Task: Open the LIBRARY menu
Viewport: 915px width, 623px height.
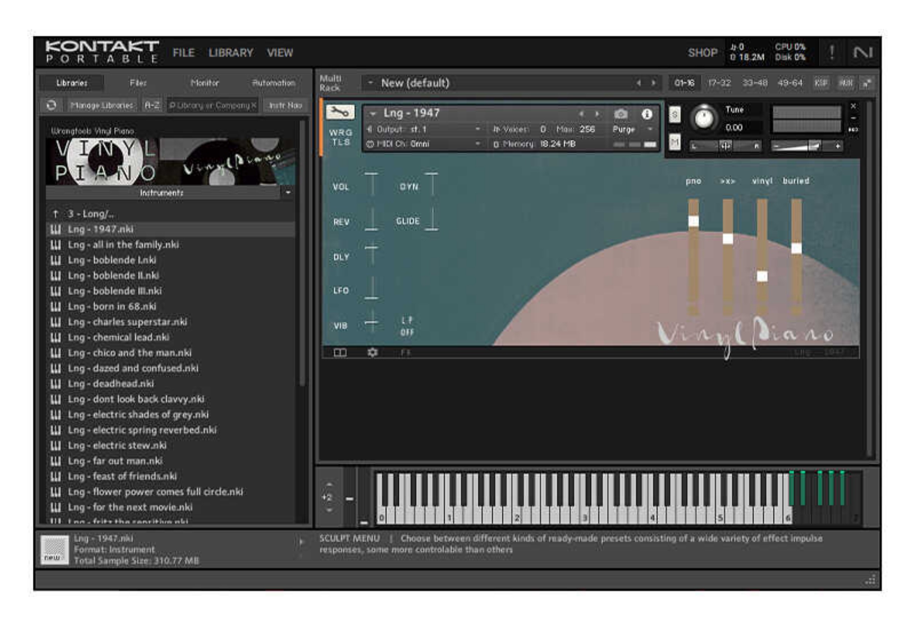Action: tap(231, 53)
